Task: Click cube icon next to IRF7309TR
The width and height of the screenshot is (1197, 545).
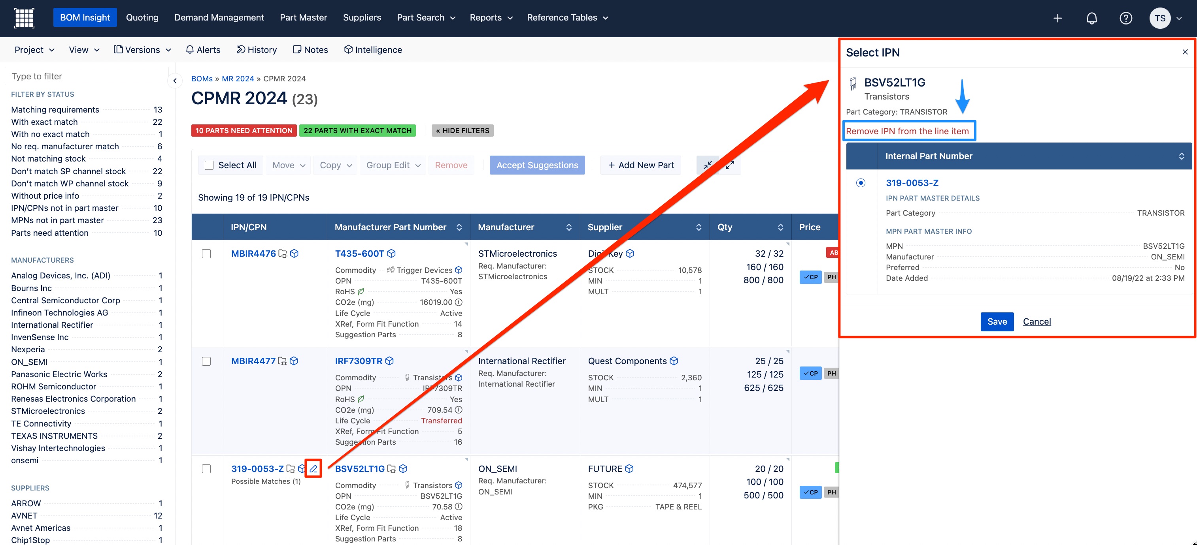Action: [389, 361]
